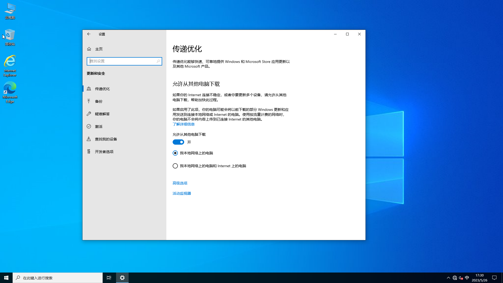Open the 备份 (Backup) section icon
Image resolution: width=503 pixels, height=283 pixels.
(x=89, y=101)
